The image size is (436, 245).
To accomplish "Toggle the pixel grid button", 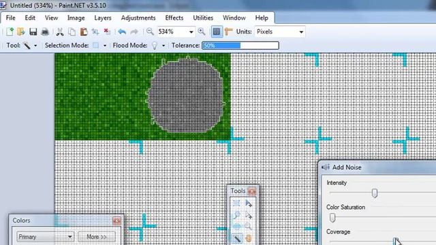I will pyautogui.click(x=217, y=32).
